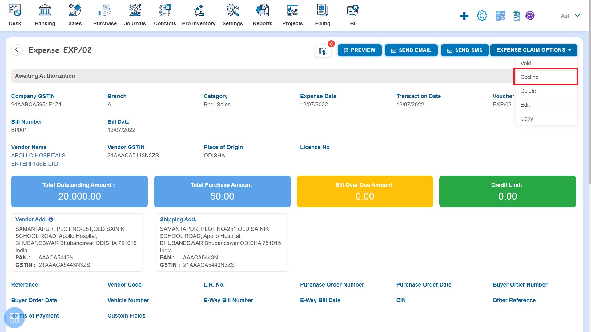Open the gear settings icon in header
Image resolution: width=591 pixels, height=332 pixels.
pos(482,16)
